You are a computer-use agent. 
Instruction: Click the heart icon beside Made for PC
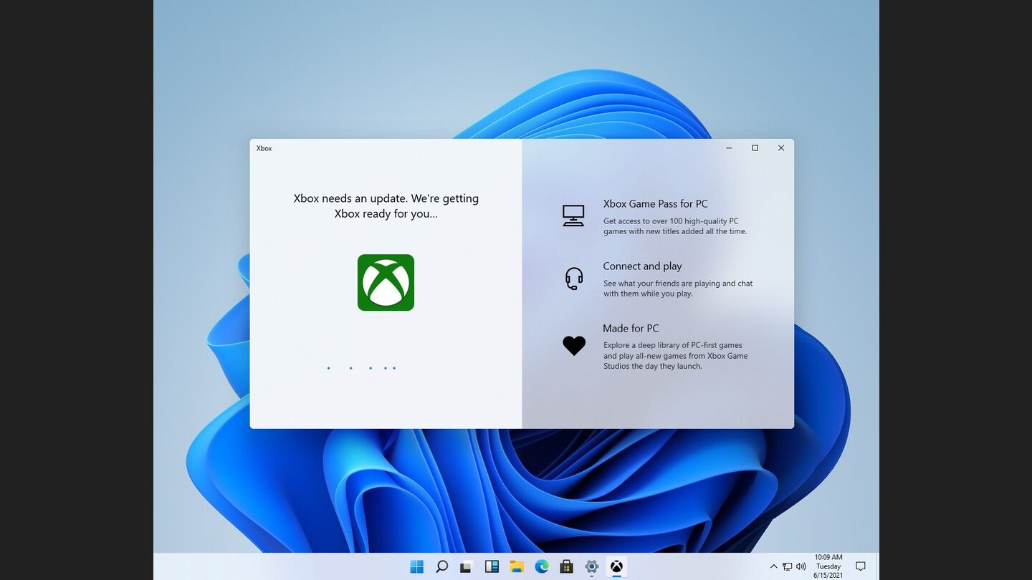[x=573, y=344]
